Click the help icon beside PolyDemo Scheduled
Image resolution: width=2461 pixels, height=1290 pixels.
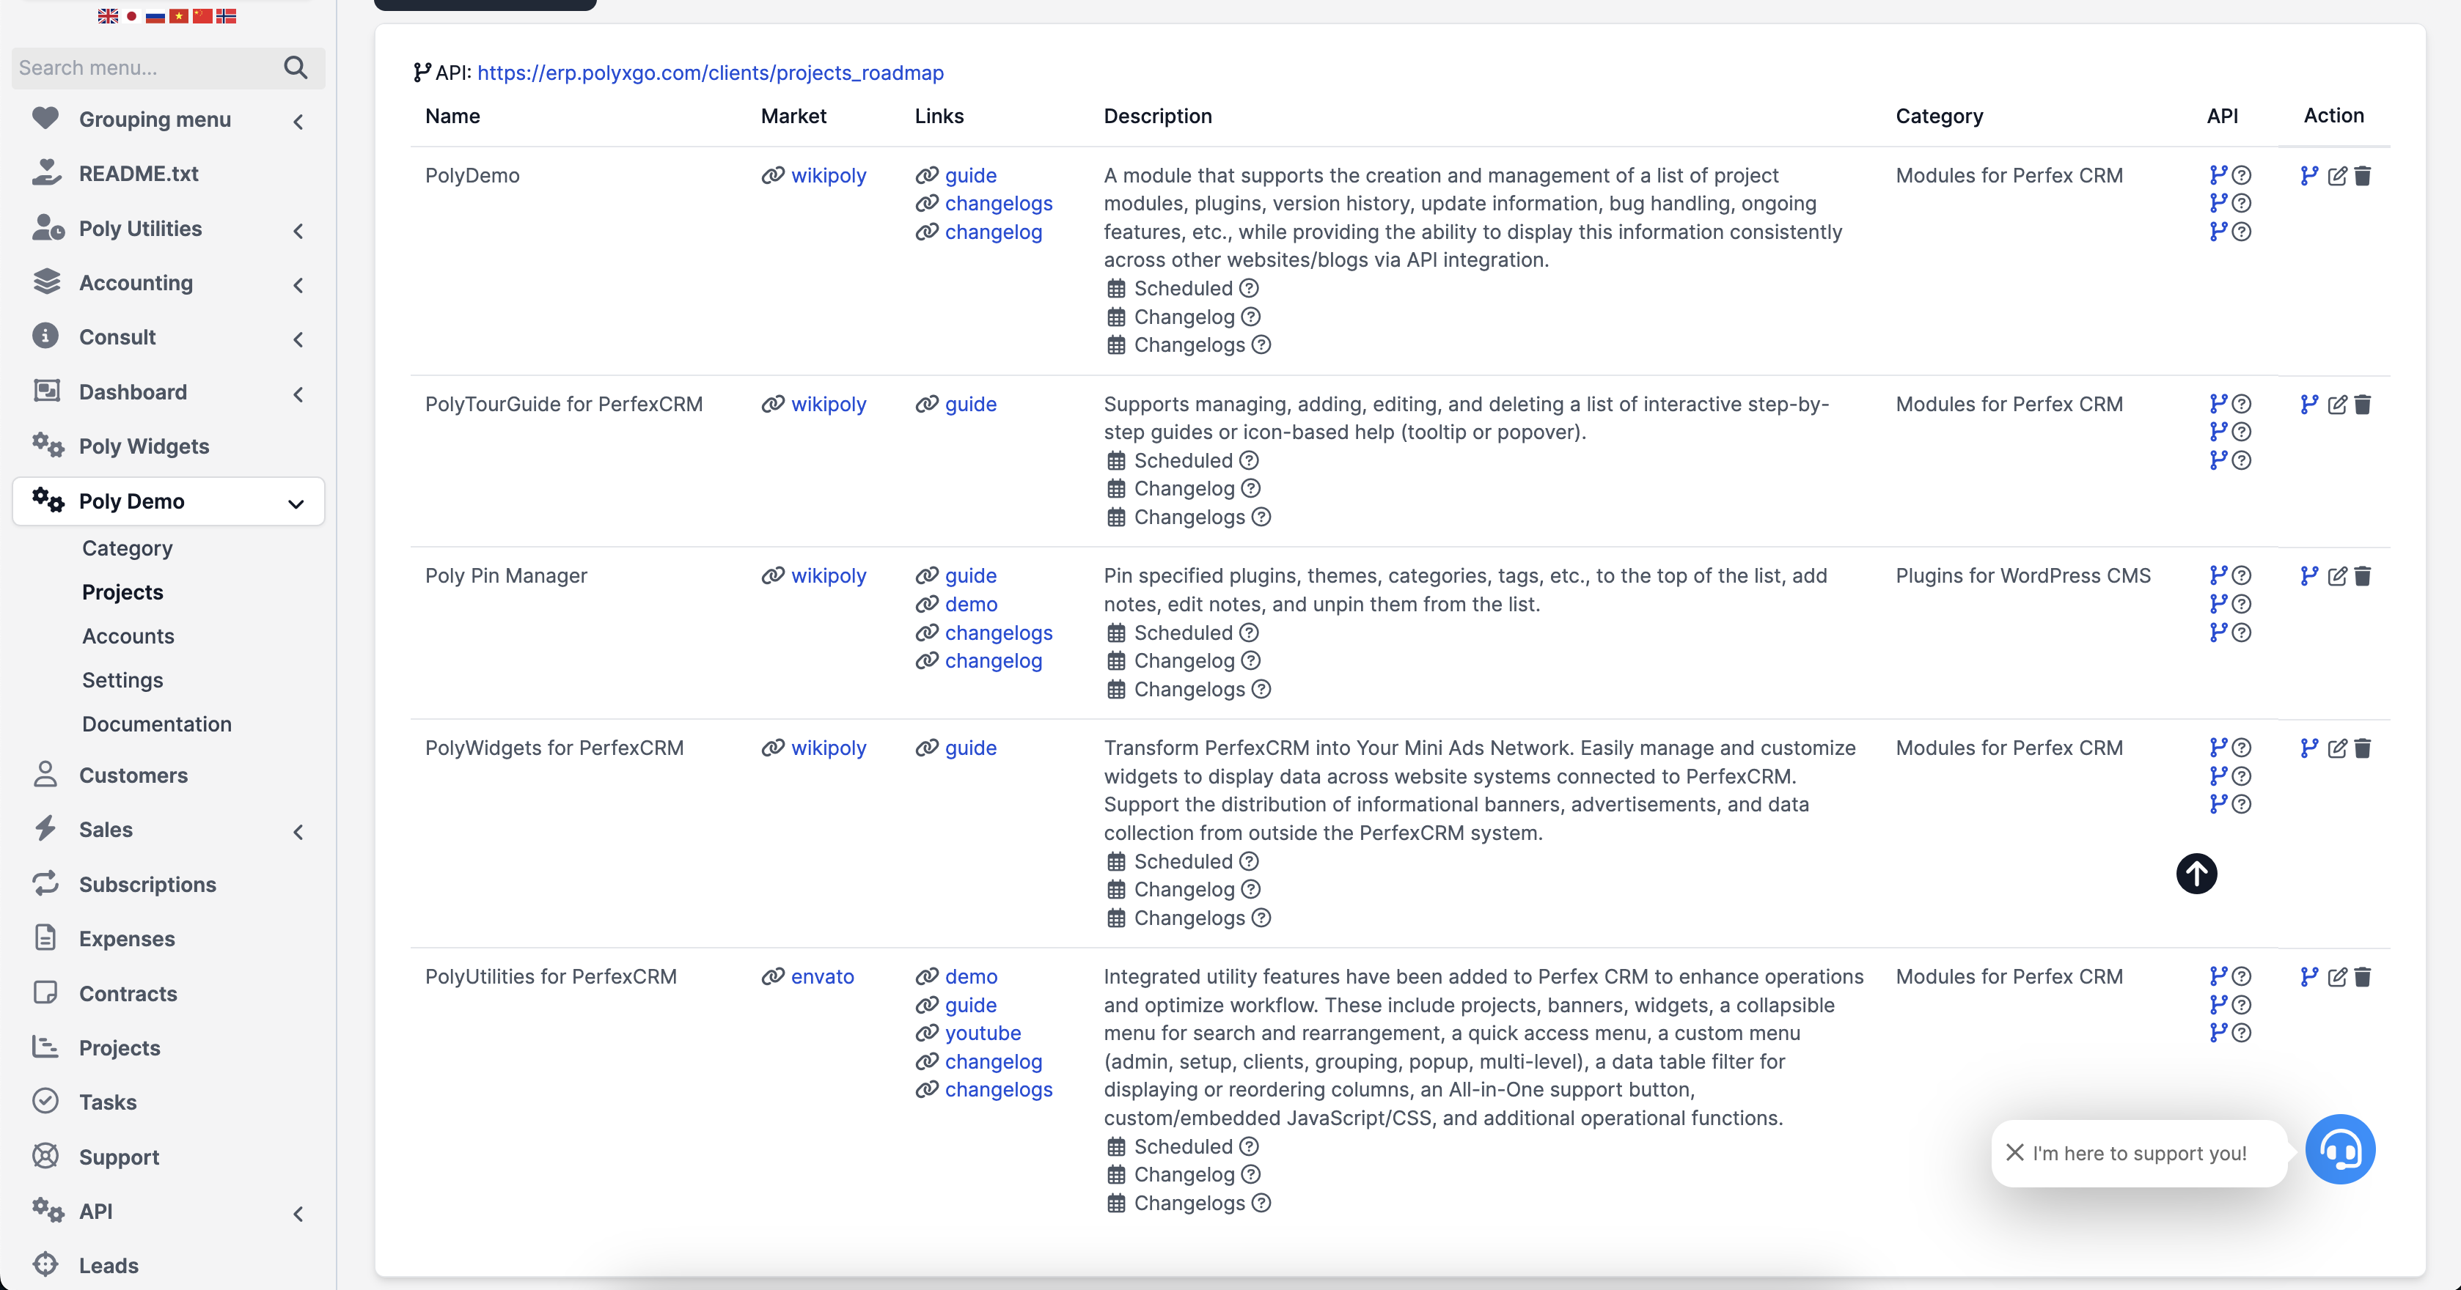pyautogui.click(x=1249, y=288)
